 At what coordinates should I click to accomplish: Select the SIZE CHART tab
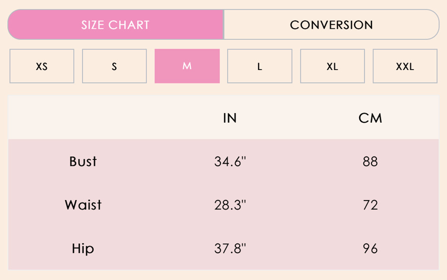click(115, 25)
